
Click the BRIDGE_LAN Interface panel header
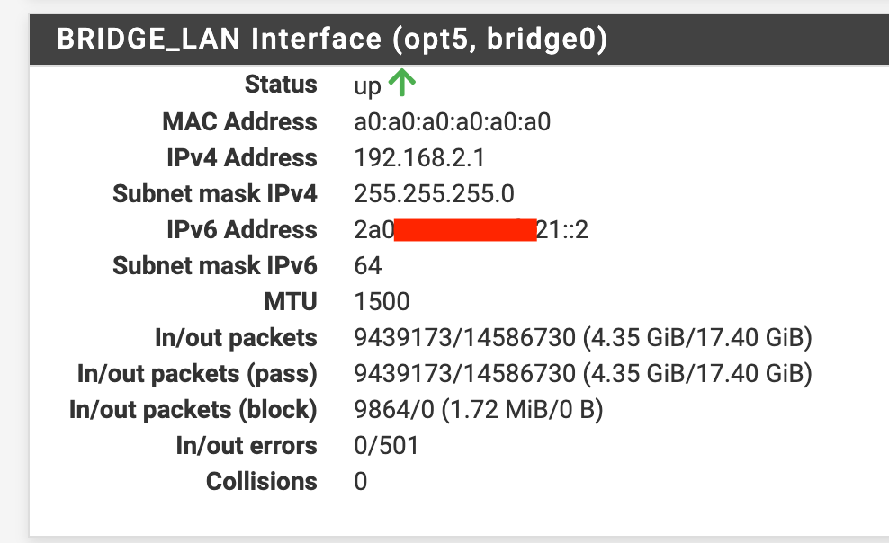tap(459, 40)
